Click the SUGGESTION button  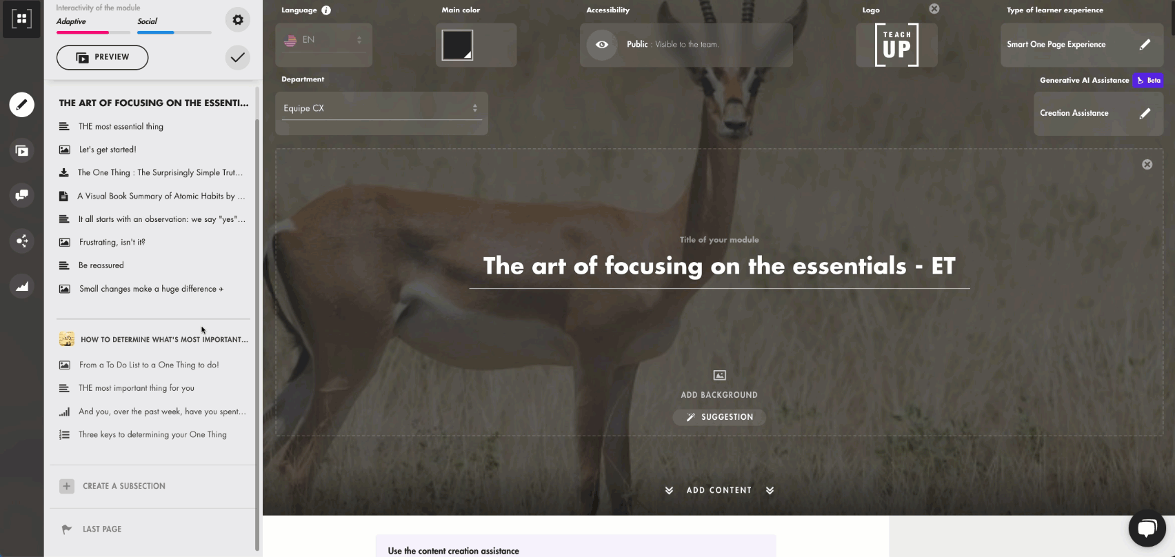coord(719,417)
